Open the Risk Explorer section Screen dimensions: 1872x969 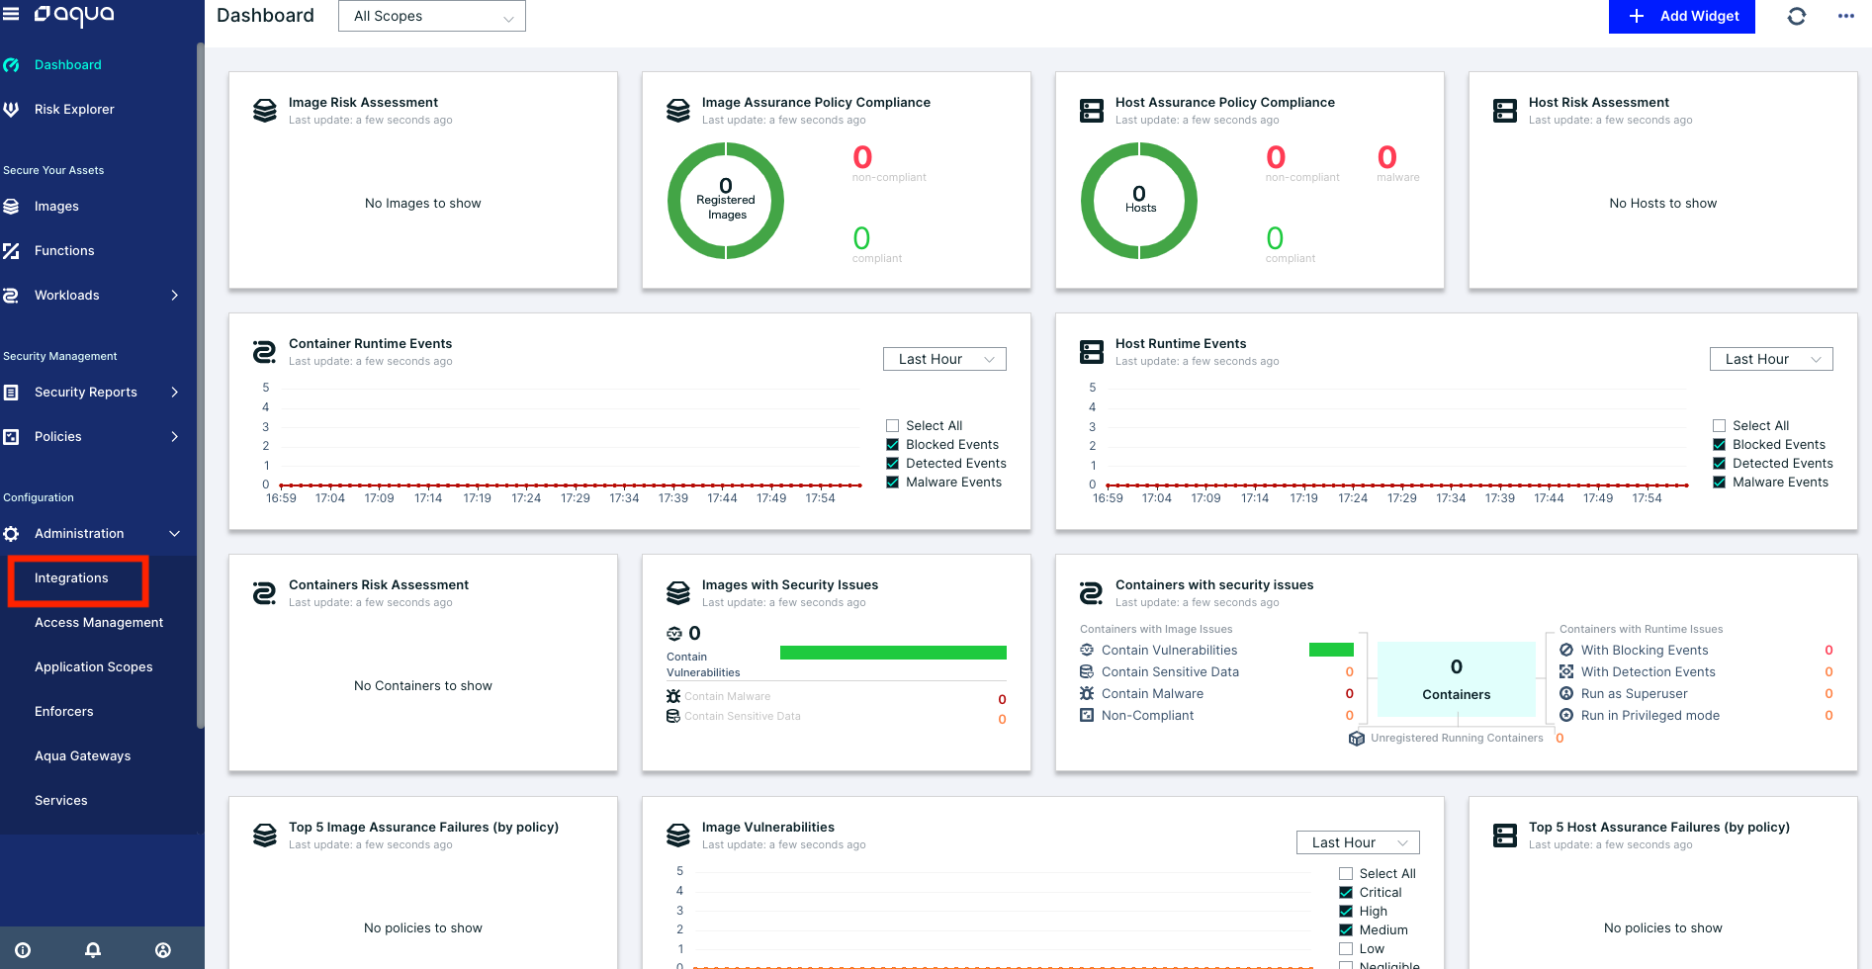point(74,109)
